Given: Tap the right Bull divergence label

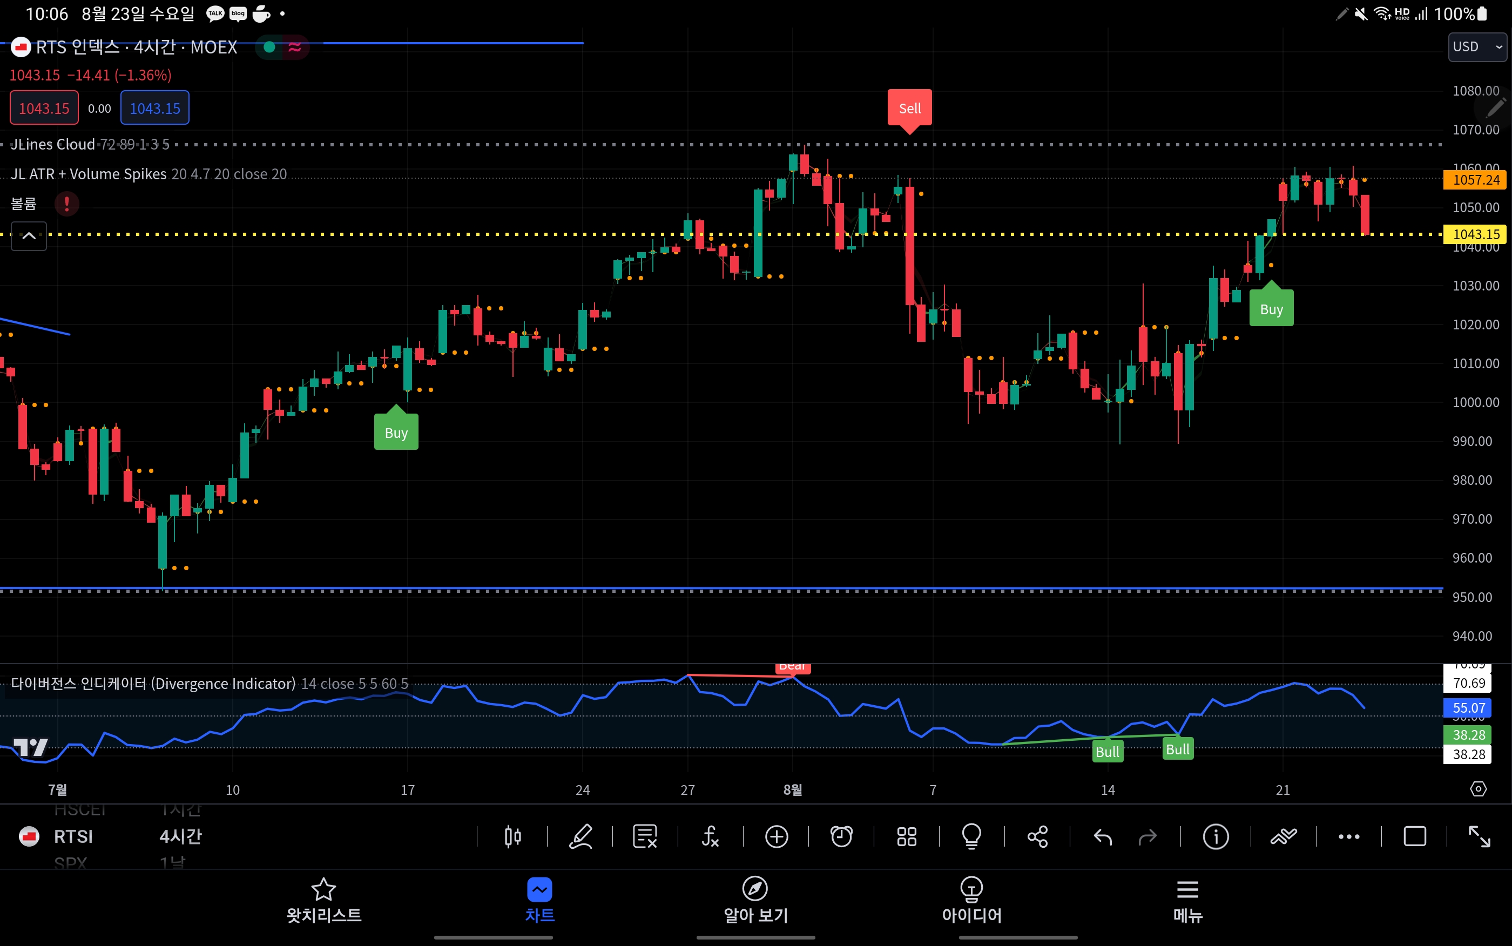Looking at the screenshot, I should [x=1177, y=749].
